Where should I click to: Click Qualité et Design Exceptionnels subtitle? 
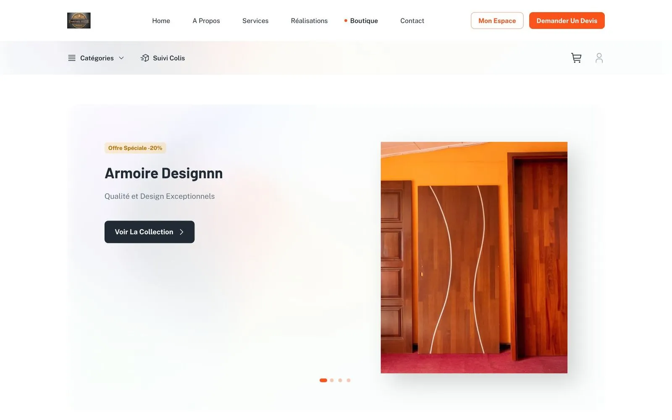160,196
